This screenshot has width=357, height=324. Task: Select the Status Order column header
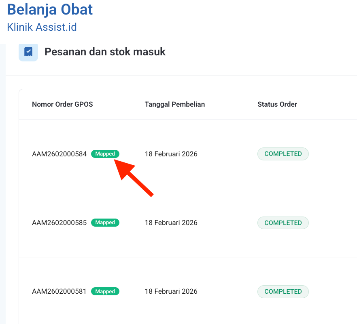point(277,104)
